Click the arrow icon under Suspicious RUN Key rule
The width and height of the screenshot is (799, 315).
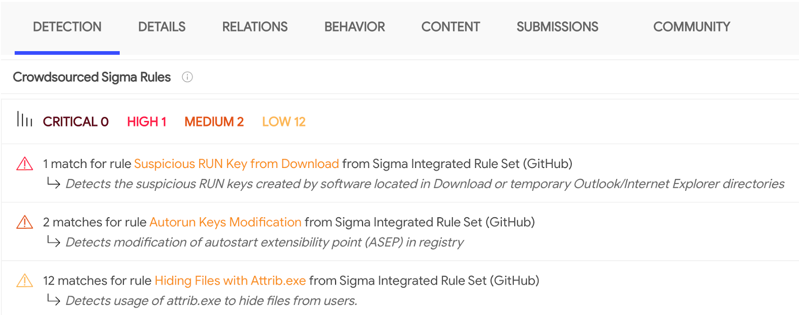click(53, 183)
